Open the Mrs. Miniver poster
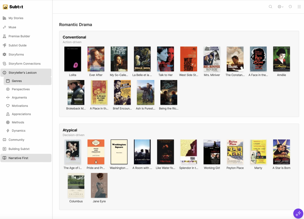The image size is (304, 219). click(212, 59)
